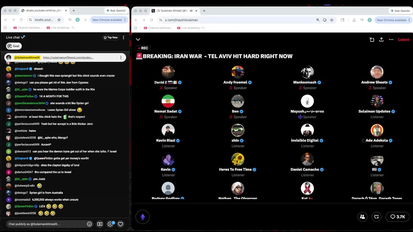Expand hidden extensions chevron in left window
Viewport: 413px width, 232px height.
(x=85, y=20)
